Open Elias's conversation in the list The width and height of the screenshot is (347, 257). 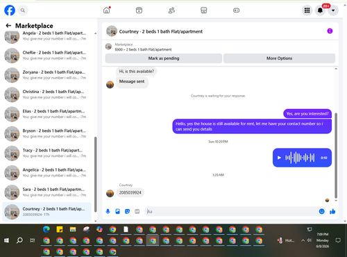click(47, 114)
